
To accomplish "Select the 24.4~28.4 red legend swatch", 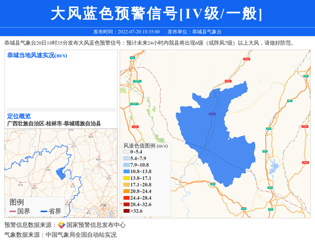I will 126,198.
